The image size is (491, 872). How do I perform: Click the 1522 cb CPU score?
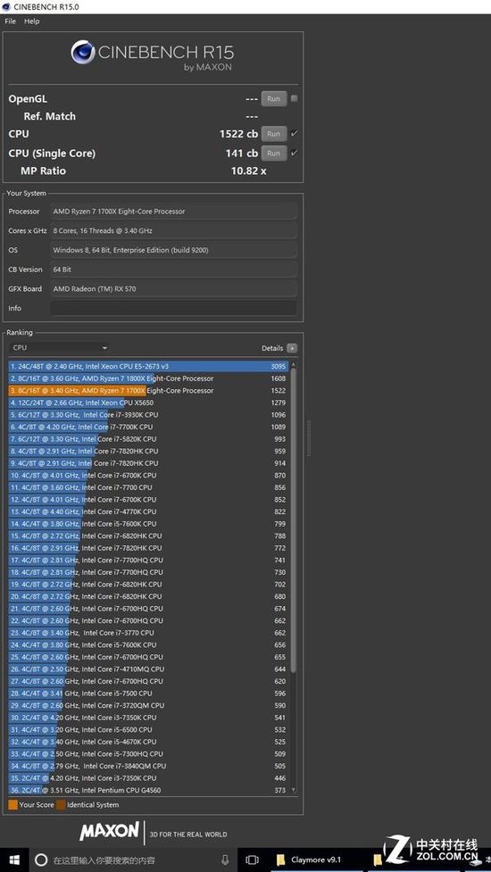coord(238,134)
